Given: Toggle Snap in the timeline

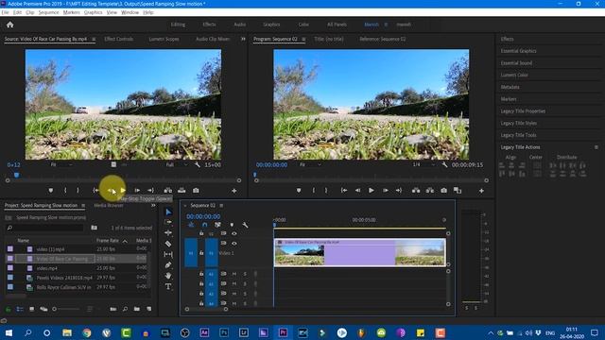Looking at the screenshot, I should tap(204, 225).
